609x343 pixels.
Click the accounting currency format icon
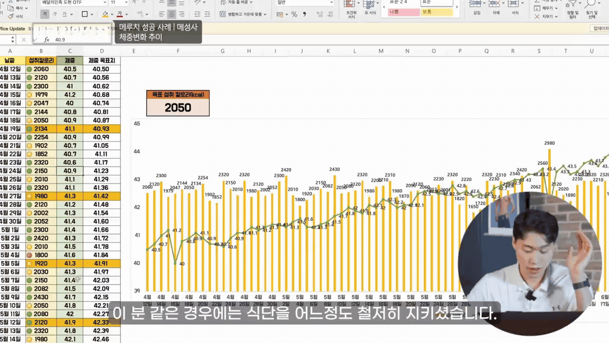coord(281,14)
